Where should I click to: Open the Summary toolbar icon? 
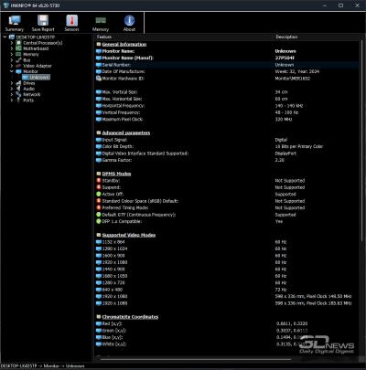pyautogui.click(x=15, y=23)
